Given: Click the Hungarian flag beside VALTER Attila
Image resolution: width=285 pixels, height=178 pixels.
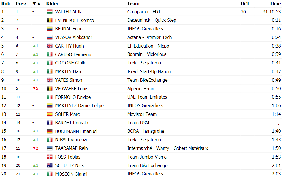Looking at the screenshot, I should 50,12.
